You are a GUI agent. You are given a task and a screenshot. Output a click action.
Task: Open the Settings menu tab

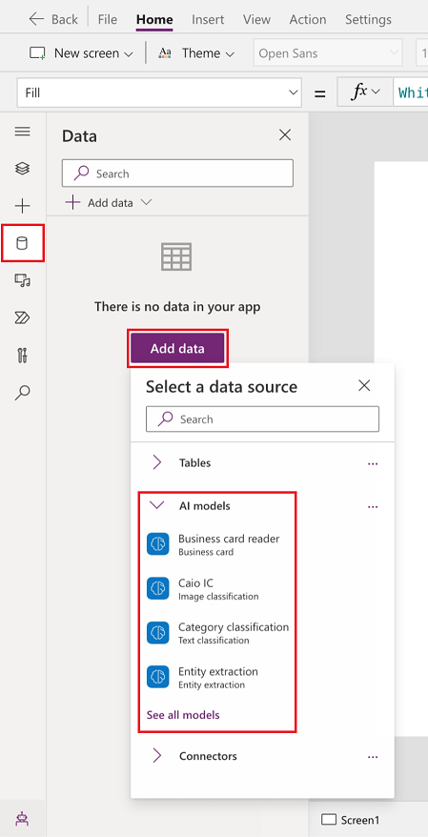click(368, 20)
